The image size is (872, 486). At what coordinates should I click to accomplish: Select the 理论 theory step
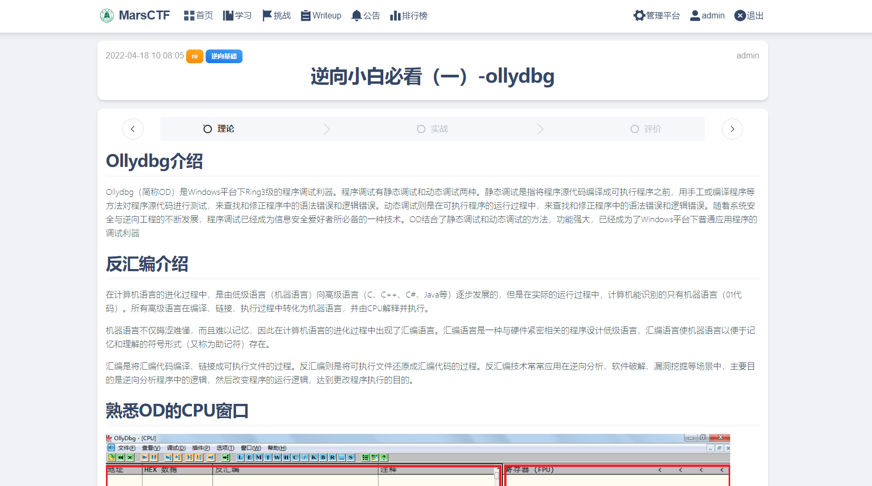219,129
